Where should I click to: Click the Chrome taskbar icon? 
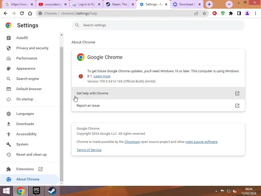(21, 191)
